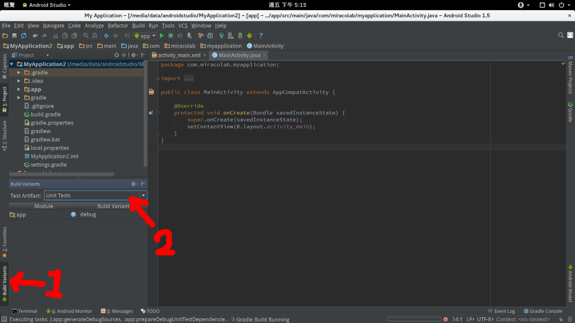Screen dimensions: 575x323
Task: Debug the app with the green bug icon
Action: 171,36
